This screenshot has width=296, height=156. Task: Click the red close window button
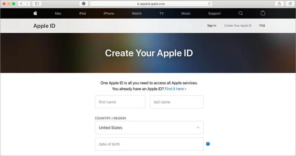click(x=4, y=4)
